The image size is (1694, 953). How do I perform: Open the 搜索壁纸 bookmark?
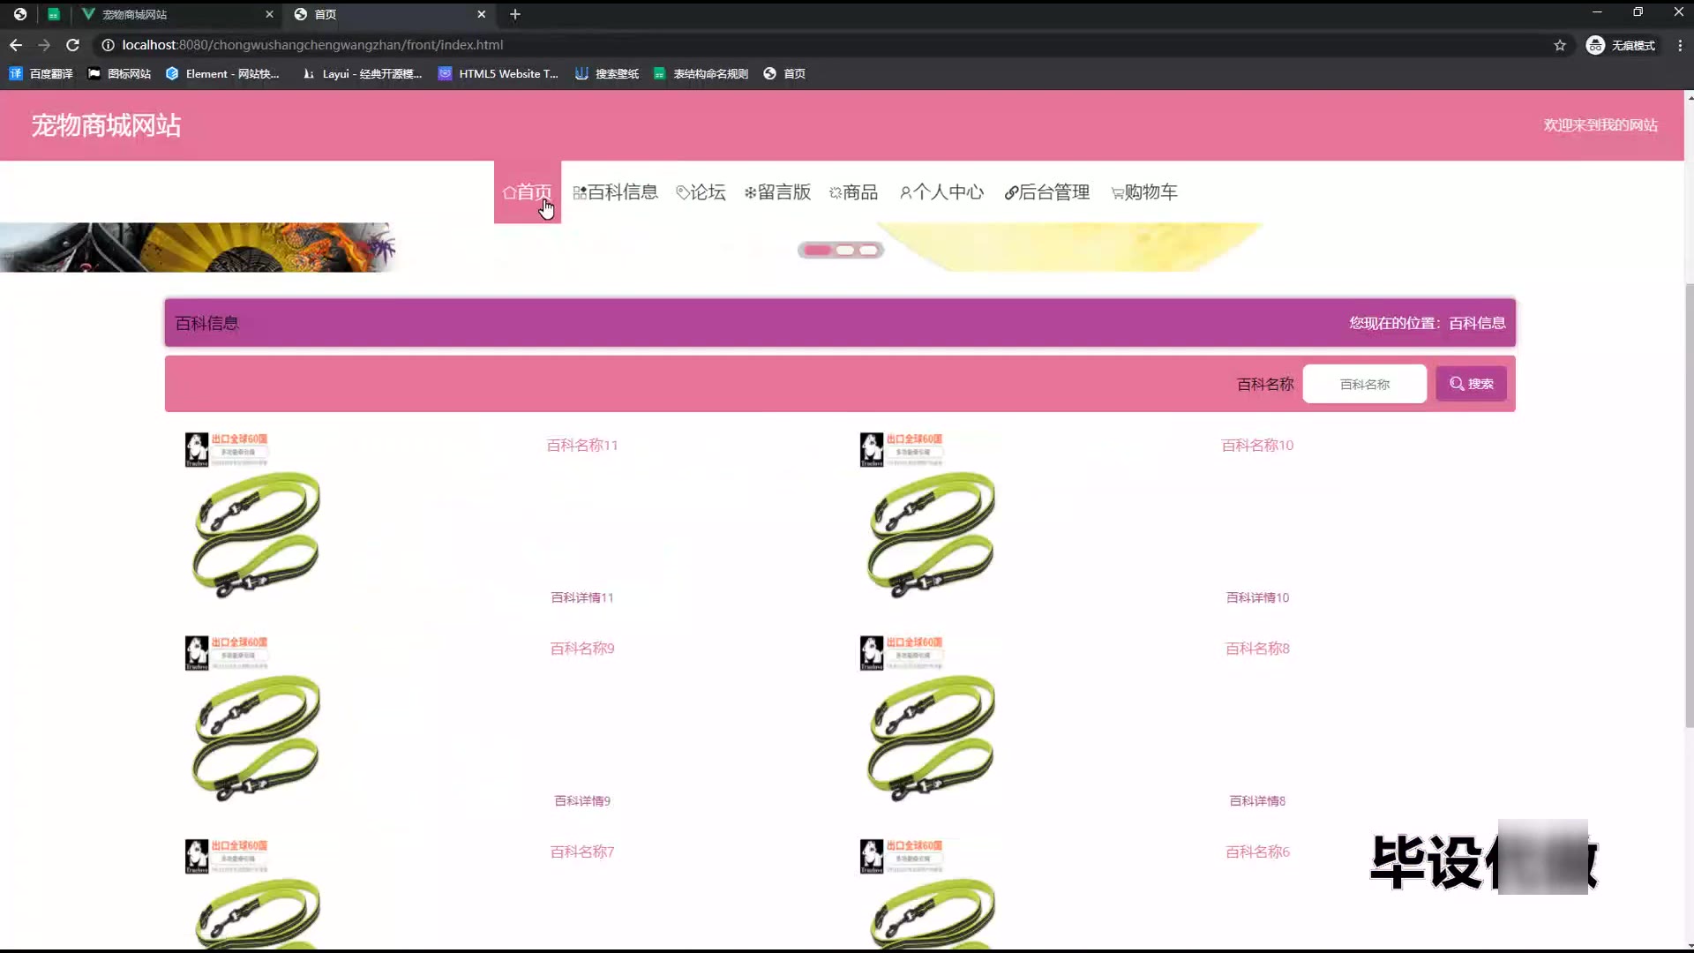(607, 74)
